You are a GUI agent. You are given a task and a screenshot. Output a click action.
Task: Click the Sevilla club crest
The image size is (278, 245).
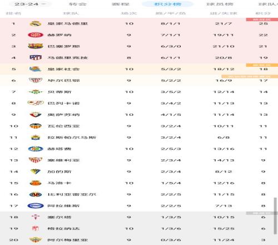(36, 160)
